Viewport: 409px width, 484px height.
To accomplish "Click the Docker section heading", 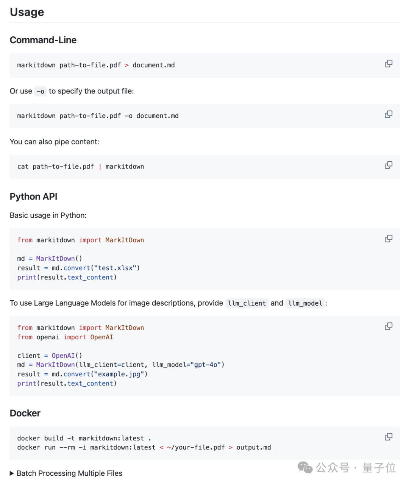I will coord(25,413).
